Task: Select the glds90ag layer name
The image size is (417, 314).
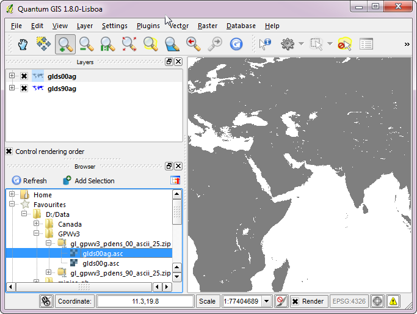Action: coord(62,89)
